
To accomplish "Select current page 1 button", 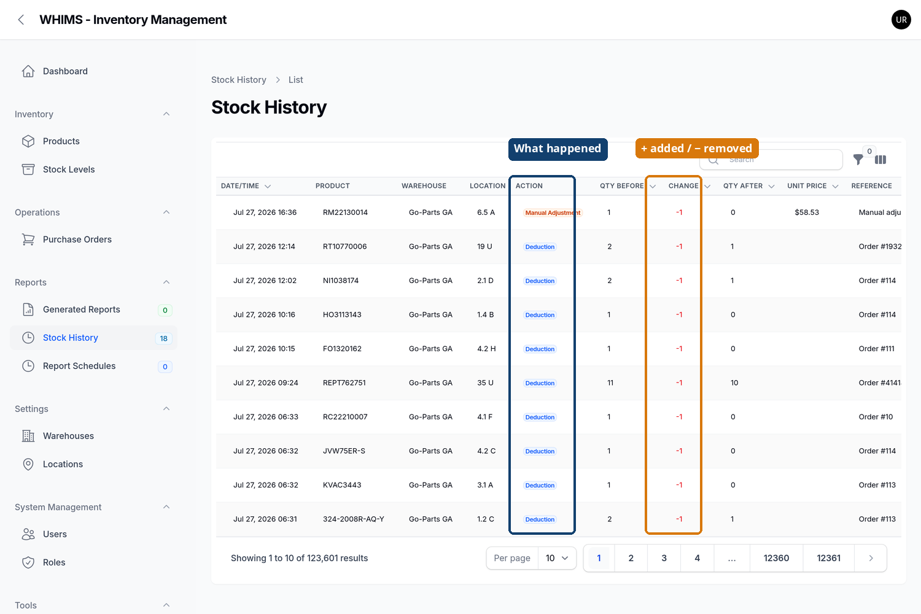I will [x=599, y=558].
